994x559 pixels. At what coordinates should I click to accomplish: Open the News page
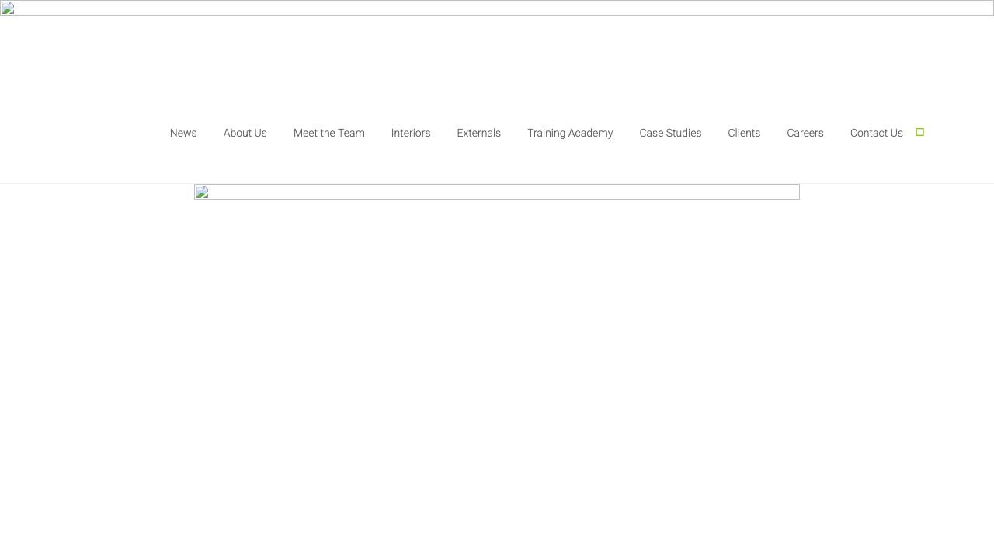[183, 133]
